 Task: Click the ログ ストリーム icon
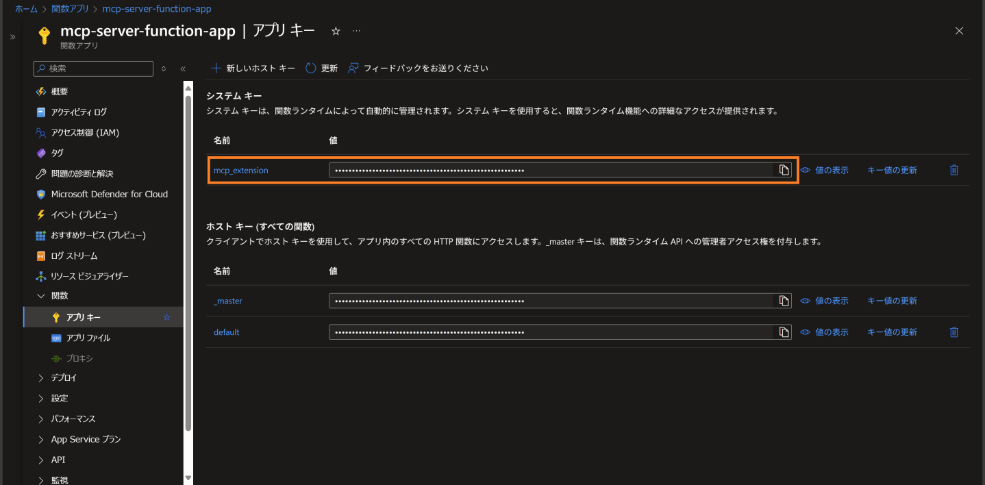tap(40, 256)
